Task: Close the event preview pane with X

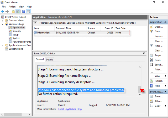Action: [x=144, y=53]
